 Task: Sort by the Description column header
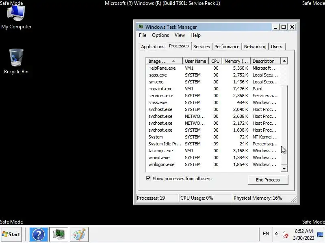265,61
